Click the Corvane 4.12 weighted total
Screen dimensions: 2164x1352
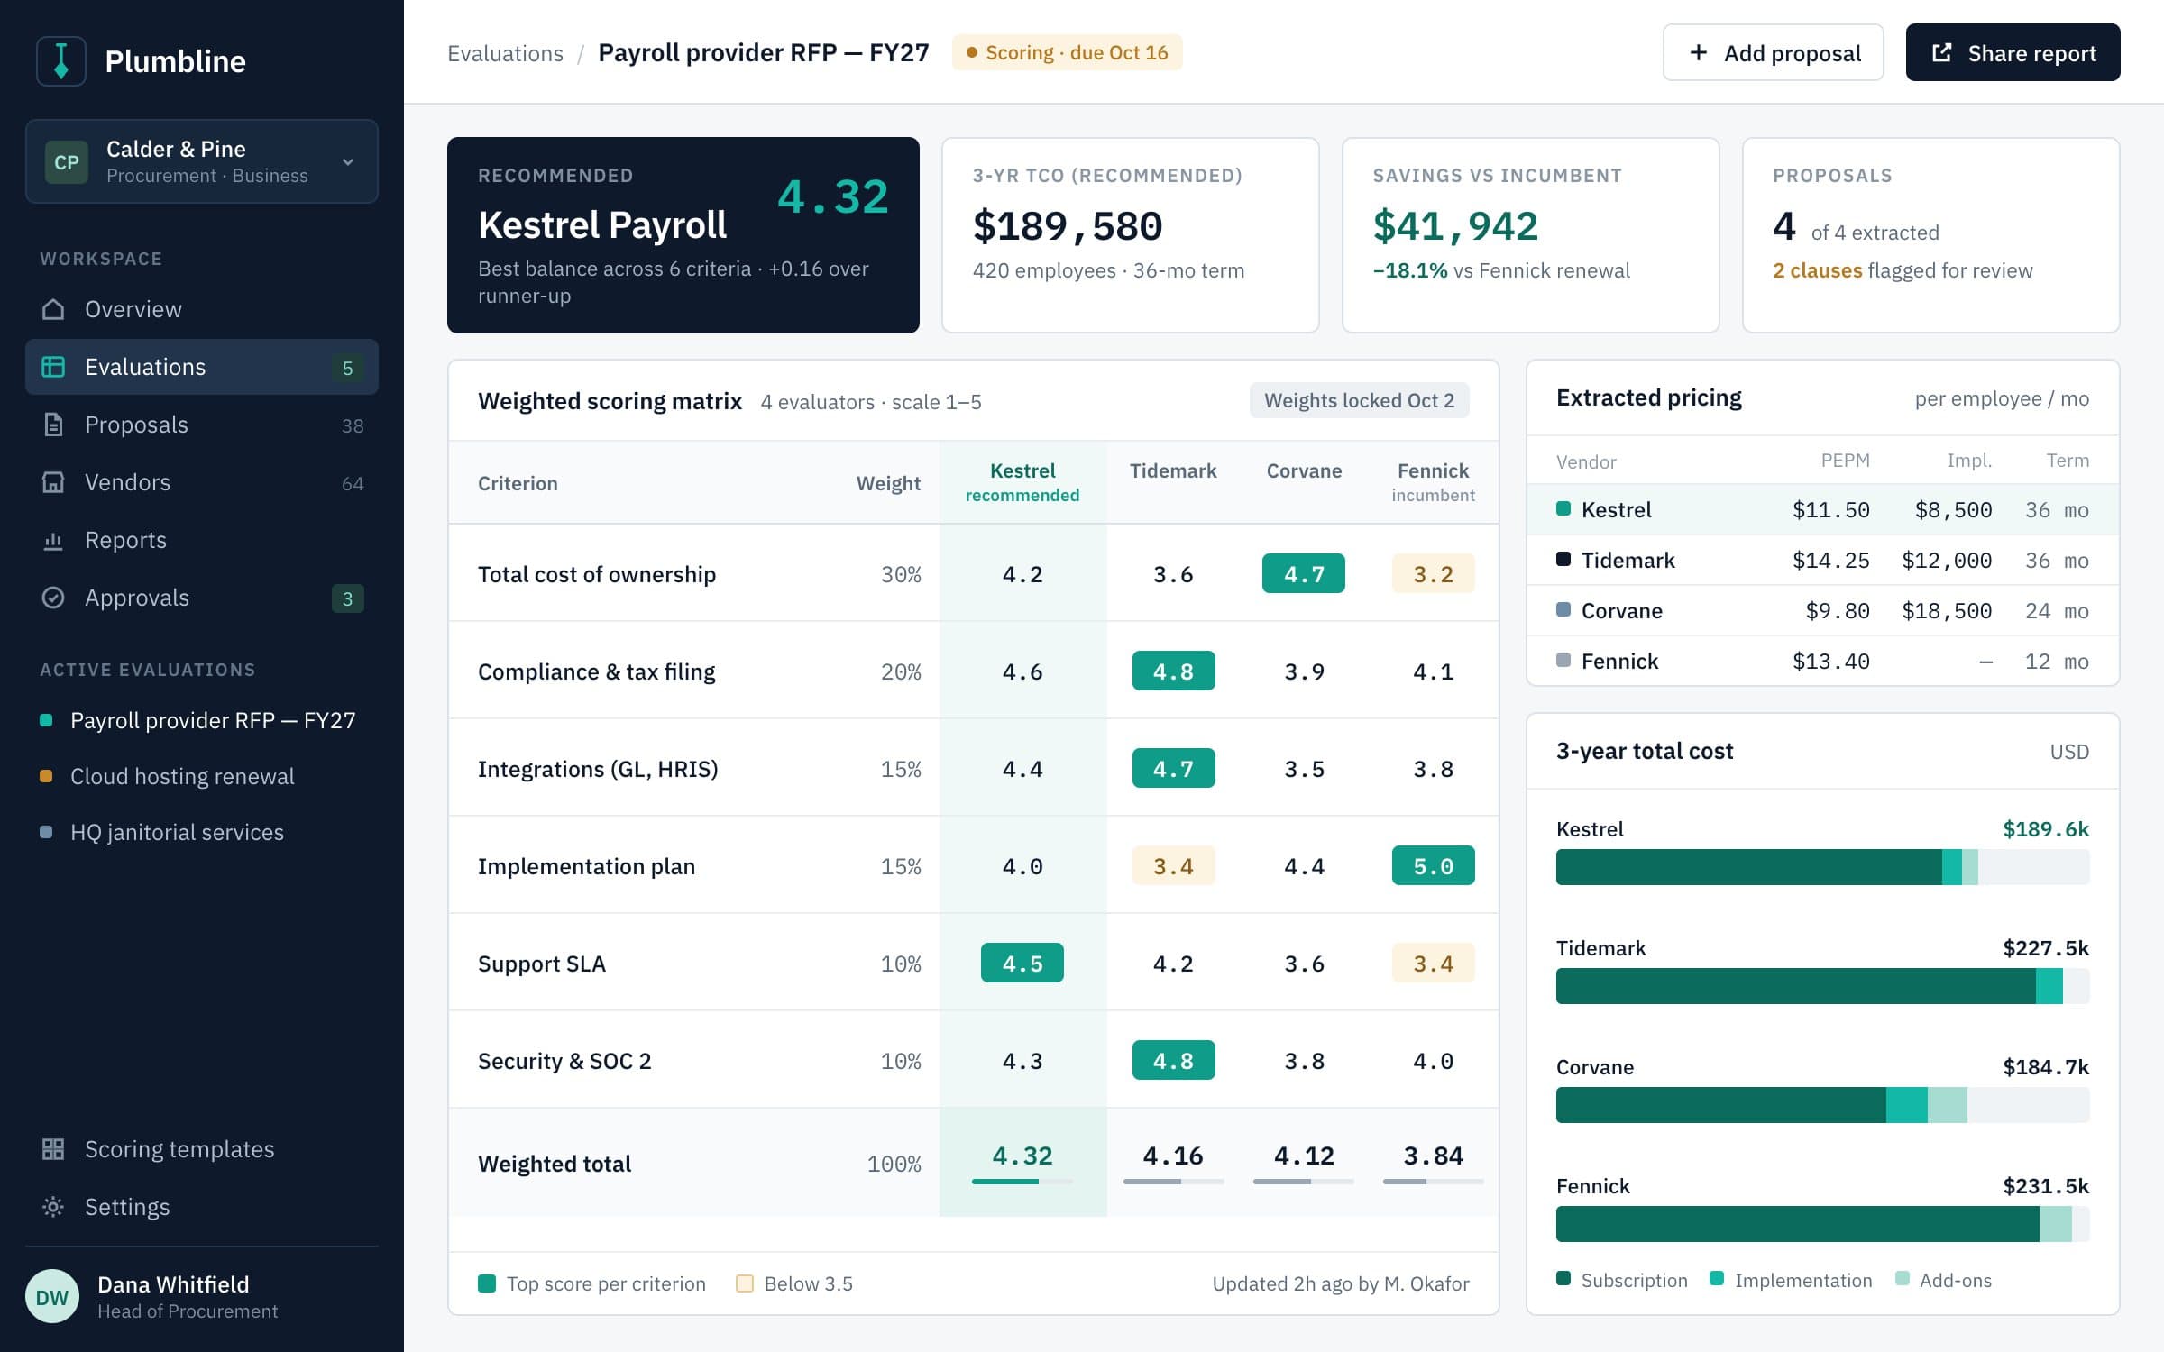[1304, 1156]
